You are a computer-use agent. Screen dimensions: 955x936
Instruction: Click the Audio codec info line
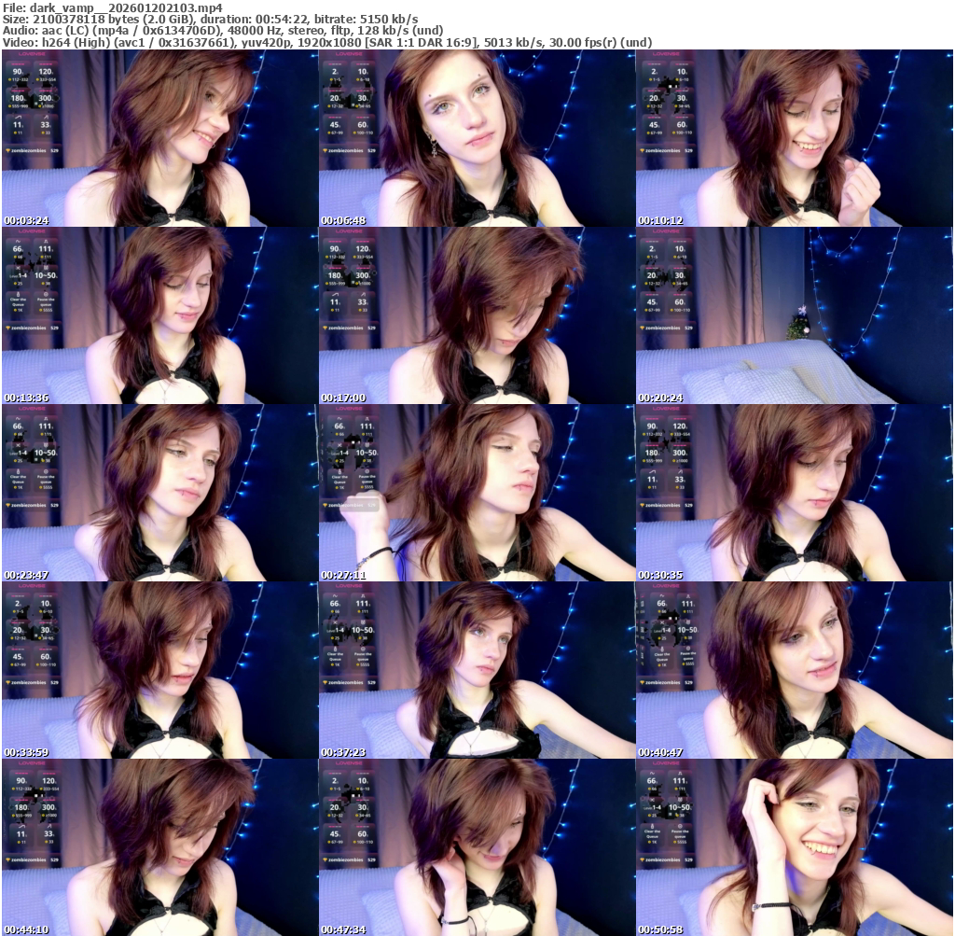[222, 31]
